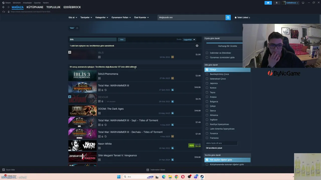
Task: Open the Steam announcements megaphone icon
Action: (x=268, y=3)
